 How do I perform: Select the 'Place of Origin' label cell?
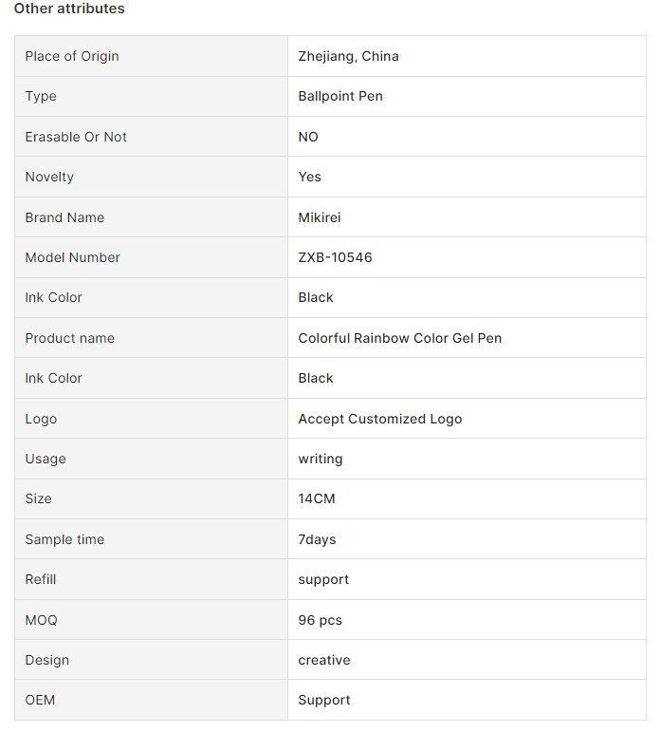pos(151,56)
